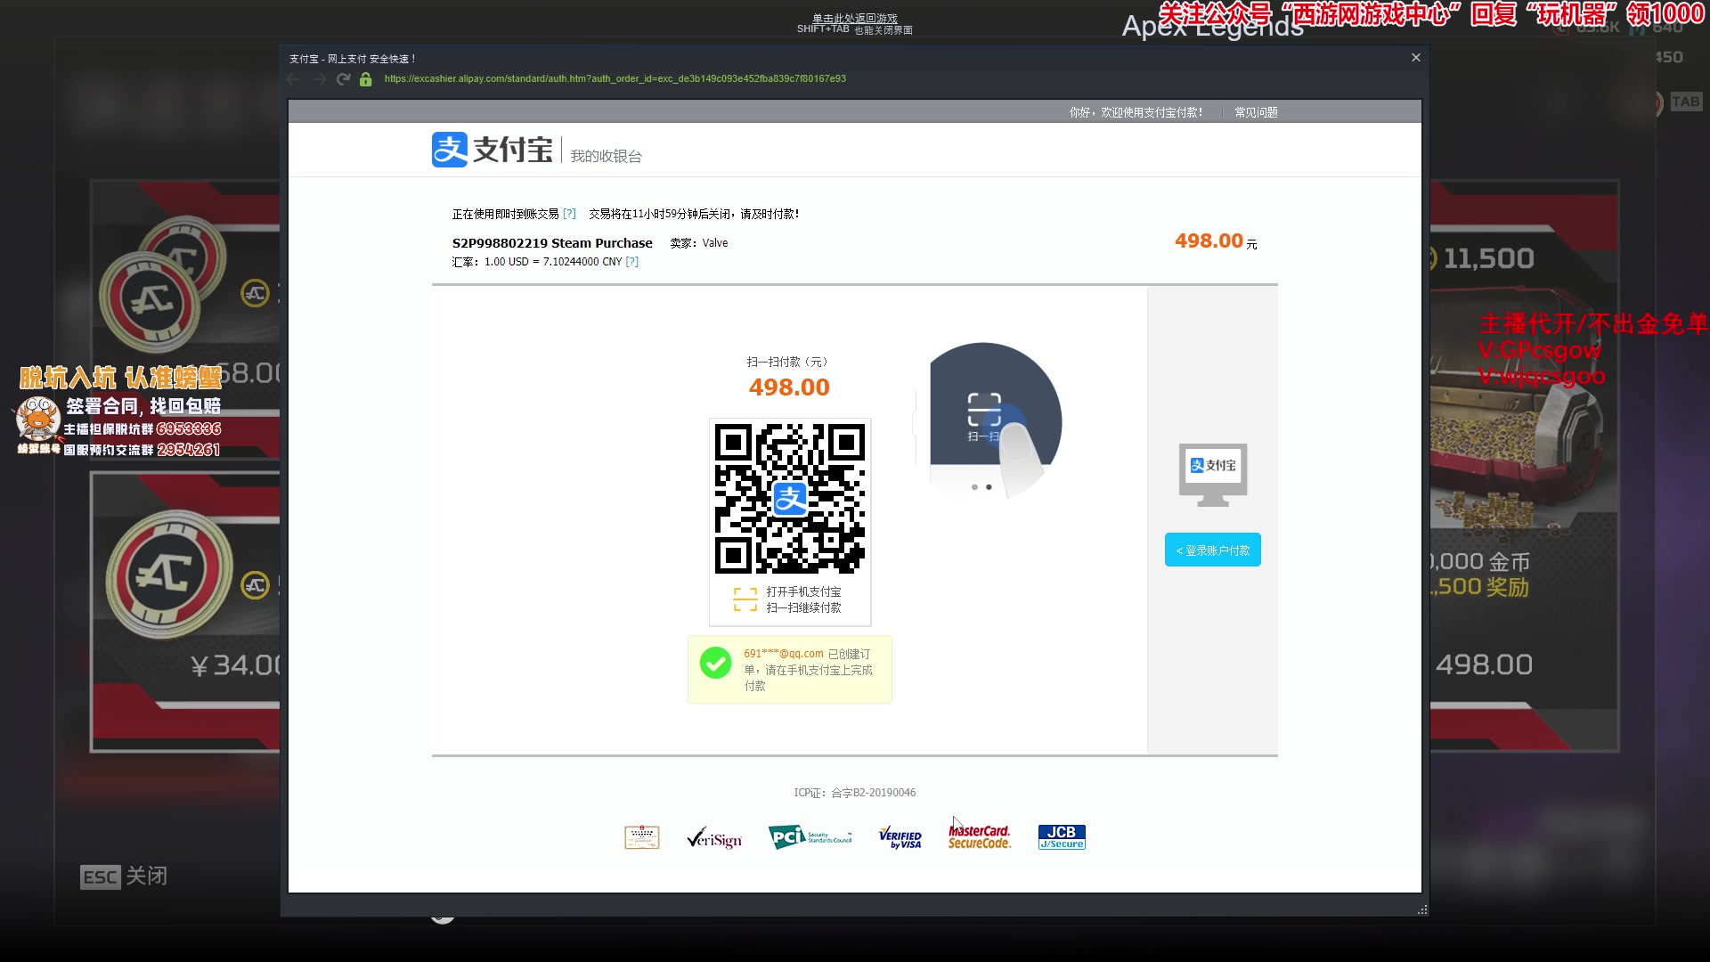
Task: Close the Alipay overlay window
Action: [x=1416, y=58]
